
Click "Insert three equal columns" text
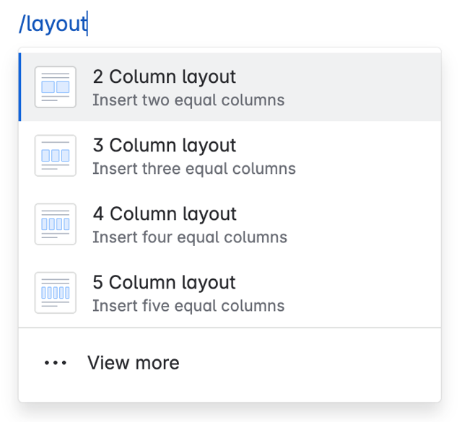coord(193,169)
